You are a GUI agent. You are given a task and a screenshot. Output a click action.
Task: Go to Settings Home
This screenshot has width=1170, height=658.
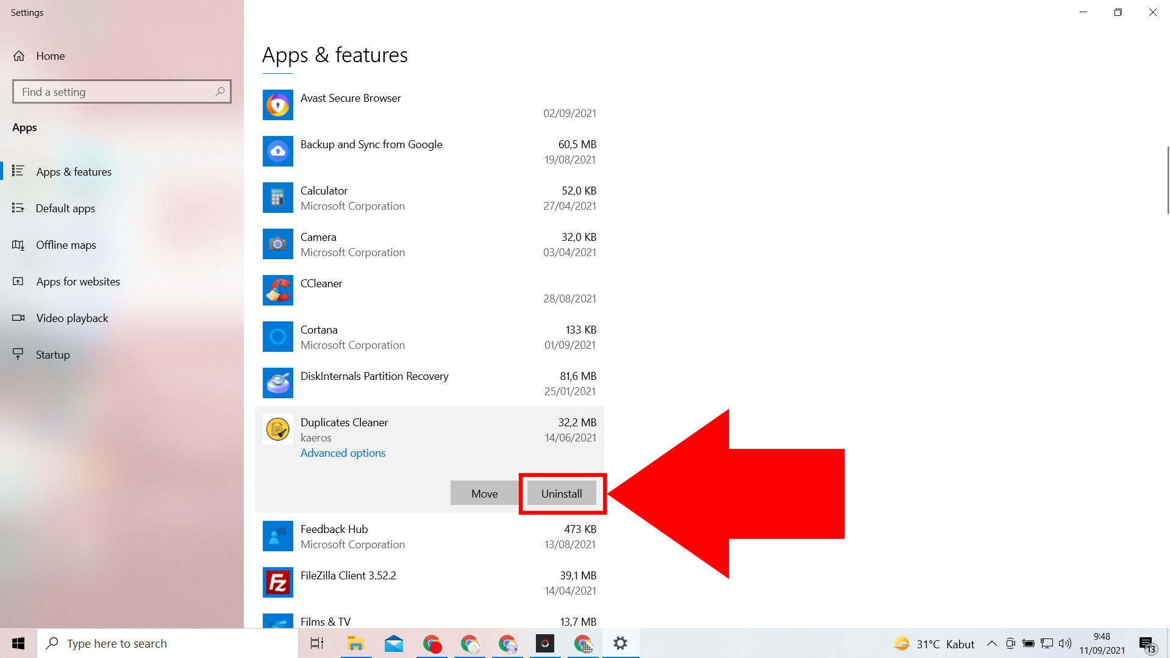(122, 56)
